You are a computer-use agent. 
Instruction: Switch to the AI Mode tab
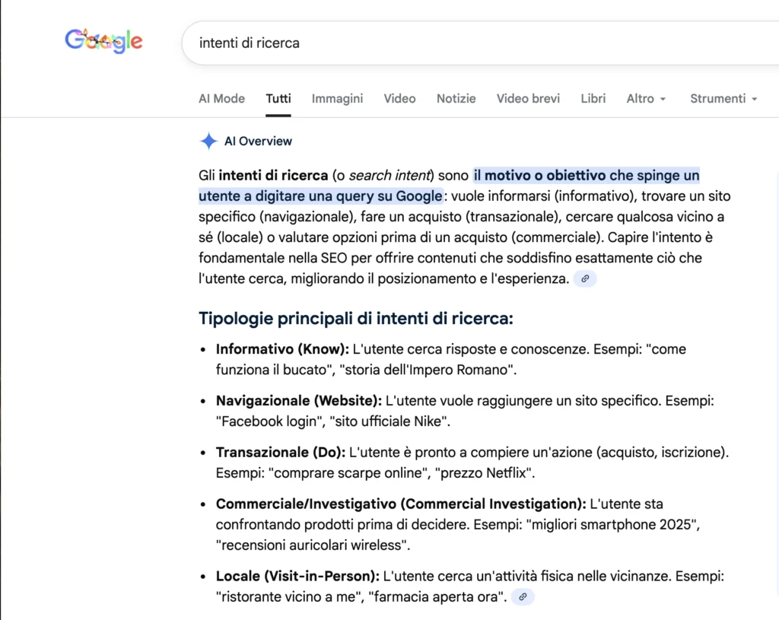[x=221, y=98]
